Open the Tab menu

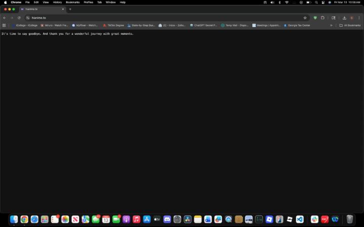(100, 3)
